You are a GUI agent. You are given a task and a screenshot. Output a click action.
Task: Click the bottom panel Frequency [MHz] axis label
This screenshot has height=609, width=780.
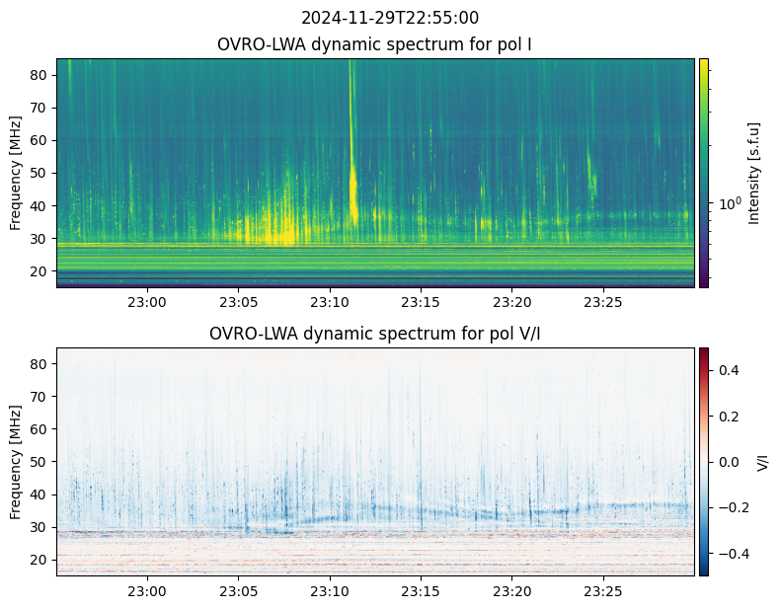[x=17, y=461]
